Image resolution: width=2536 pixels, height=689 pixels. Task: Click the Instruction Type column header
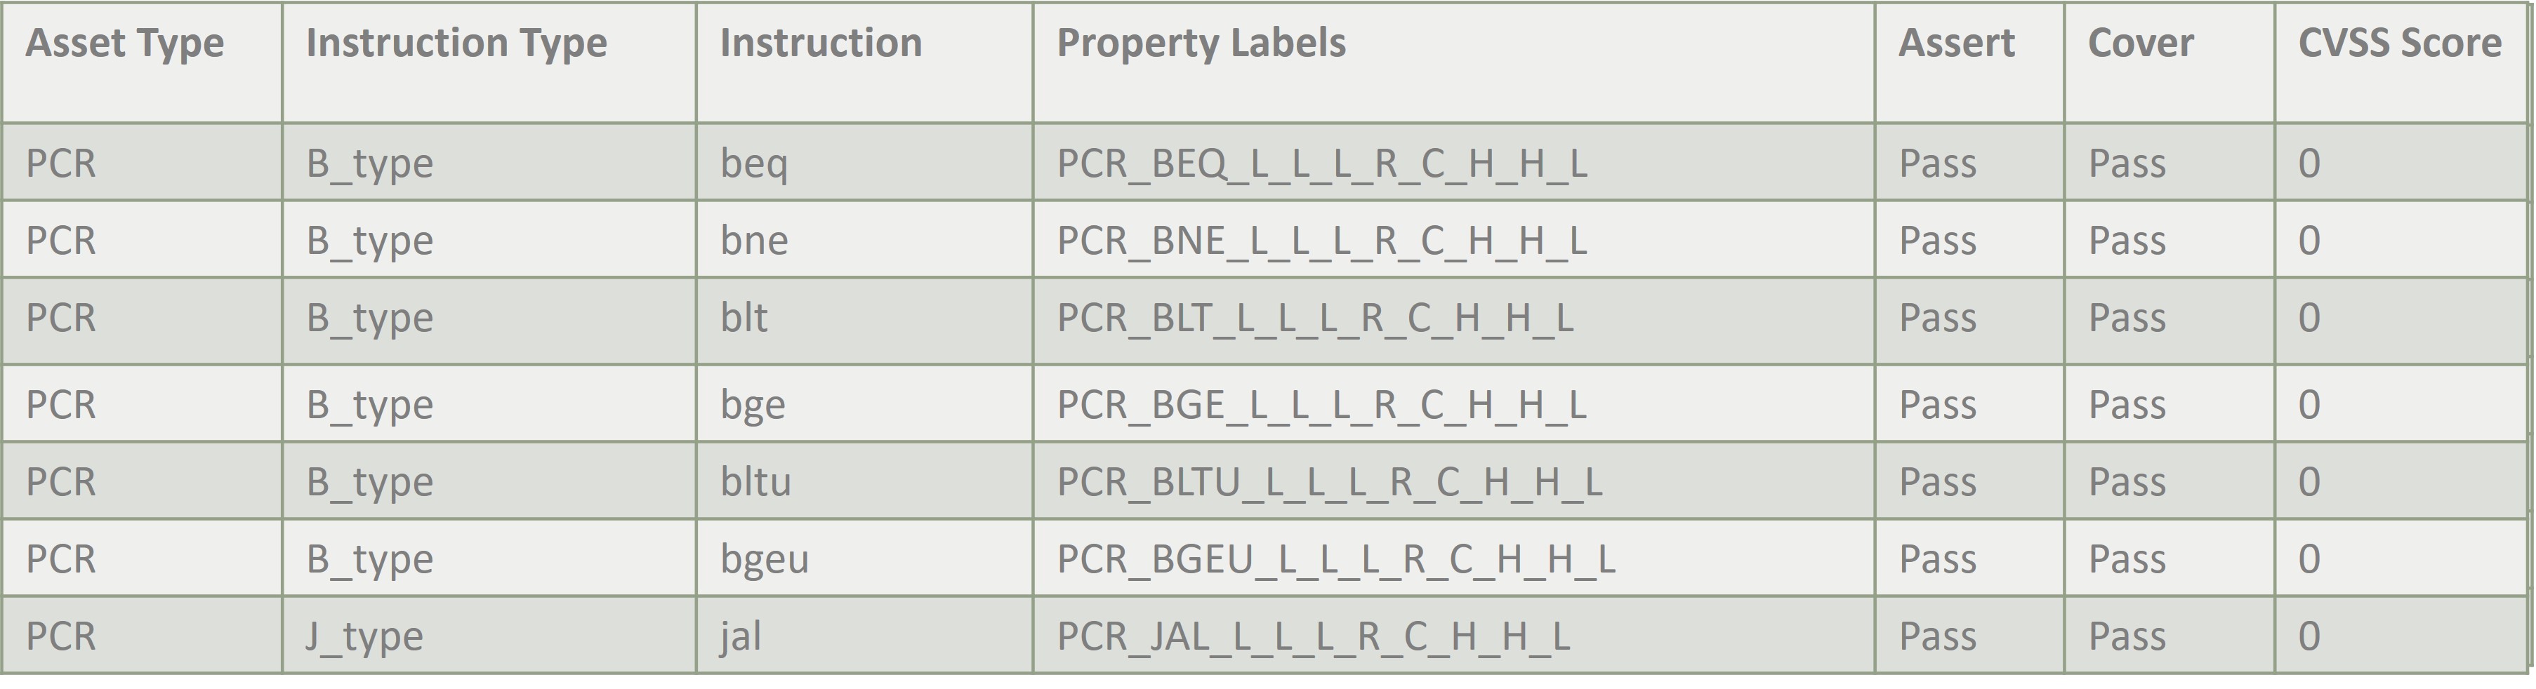457,44
